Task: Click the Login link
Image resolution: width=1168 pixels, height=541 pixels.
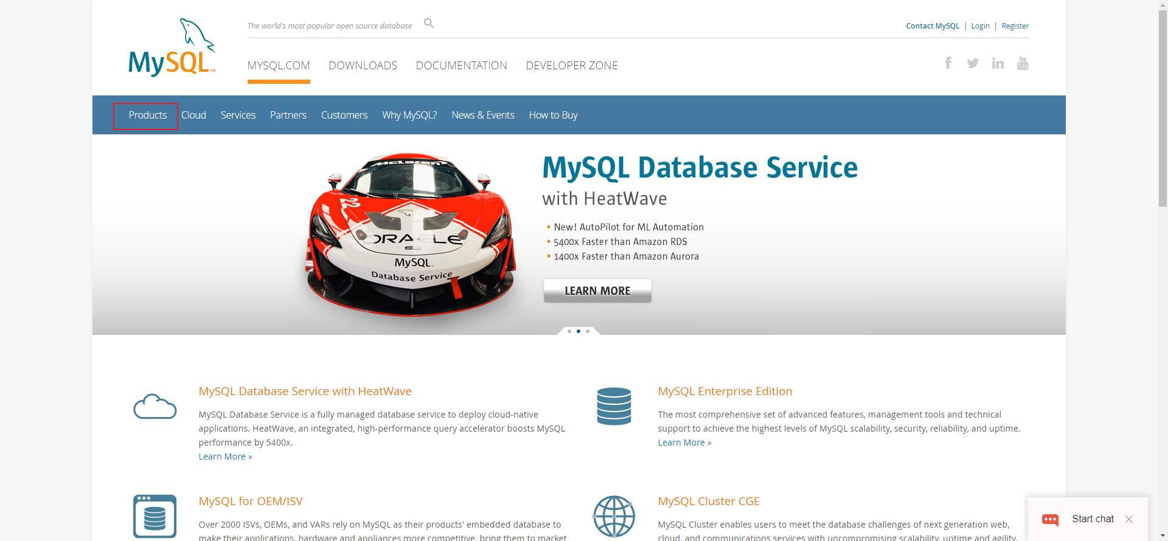Action: click(980, 26)
